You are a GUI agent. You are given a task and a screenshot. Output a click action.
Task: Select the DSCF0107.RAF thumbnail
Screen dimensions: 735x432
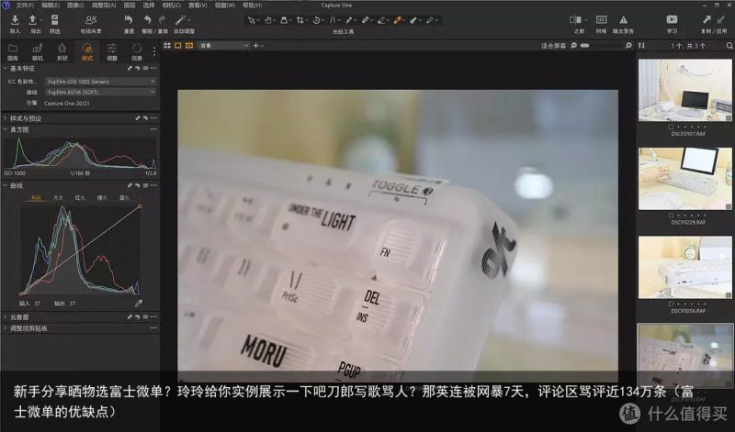pyautogui.click(x=684, y=90)
